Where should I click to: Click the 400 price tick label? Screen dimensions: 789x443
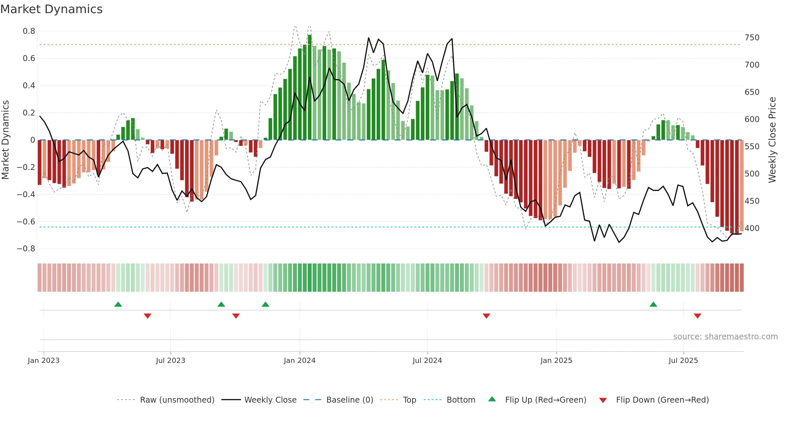pyautogui.click(x=752, y=228)
